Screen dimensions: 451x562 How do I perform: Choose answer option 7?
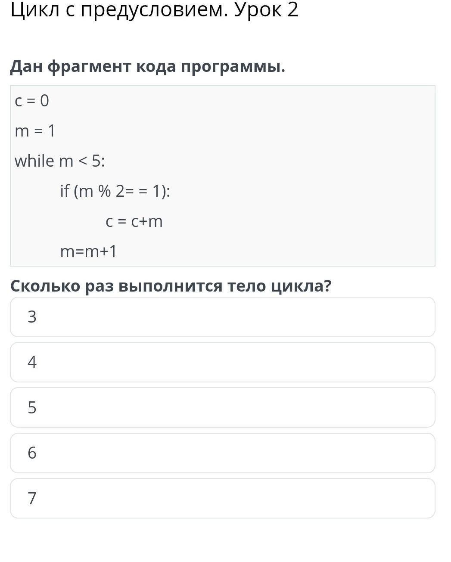tap(223, 498)
